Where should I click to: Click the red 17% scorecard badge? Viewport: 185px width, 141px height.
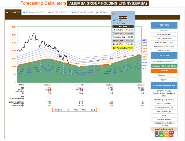[171, 133]
